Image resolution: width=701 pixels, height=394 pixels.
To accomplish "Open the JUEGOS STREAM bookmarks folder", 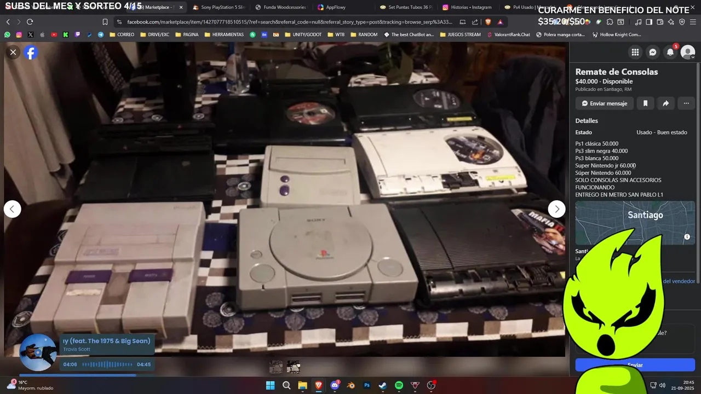I will 460,34.
